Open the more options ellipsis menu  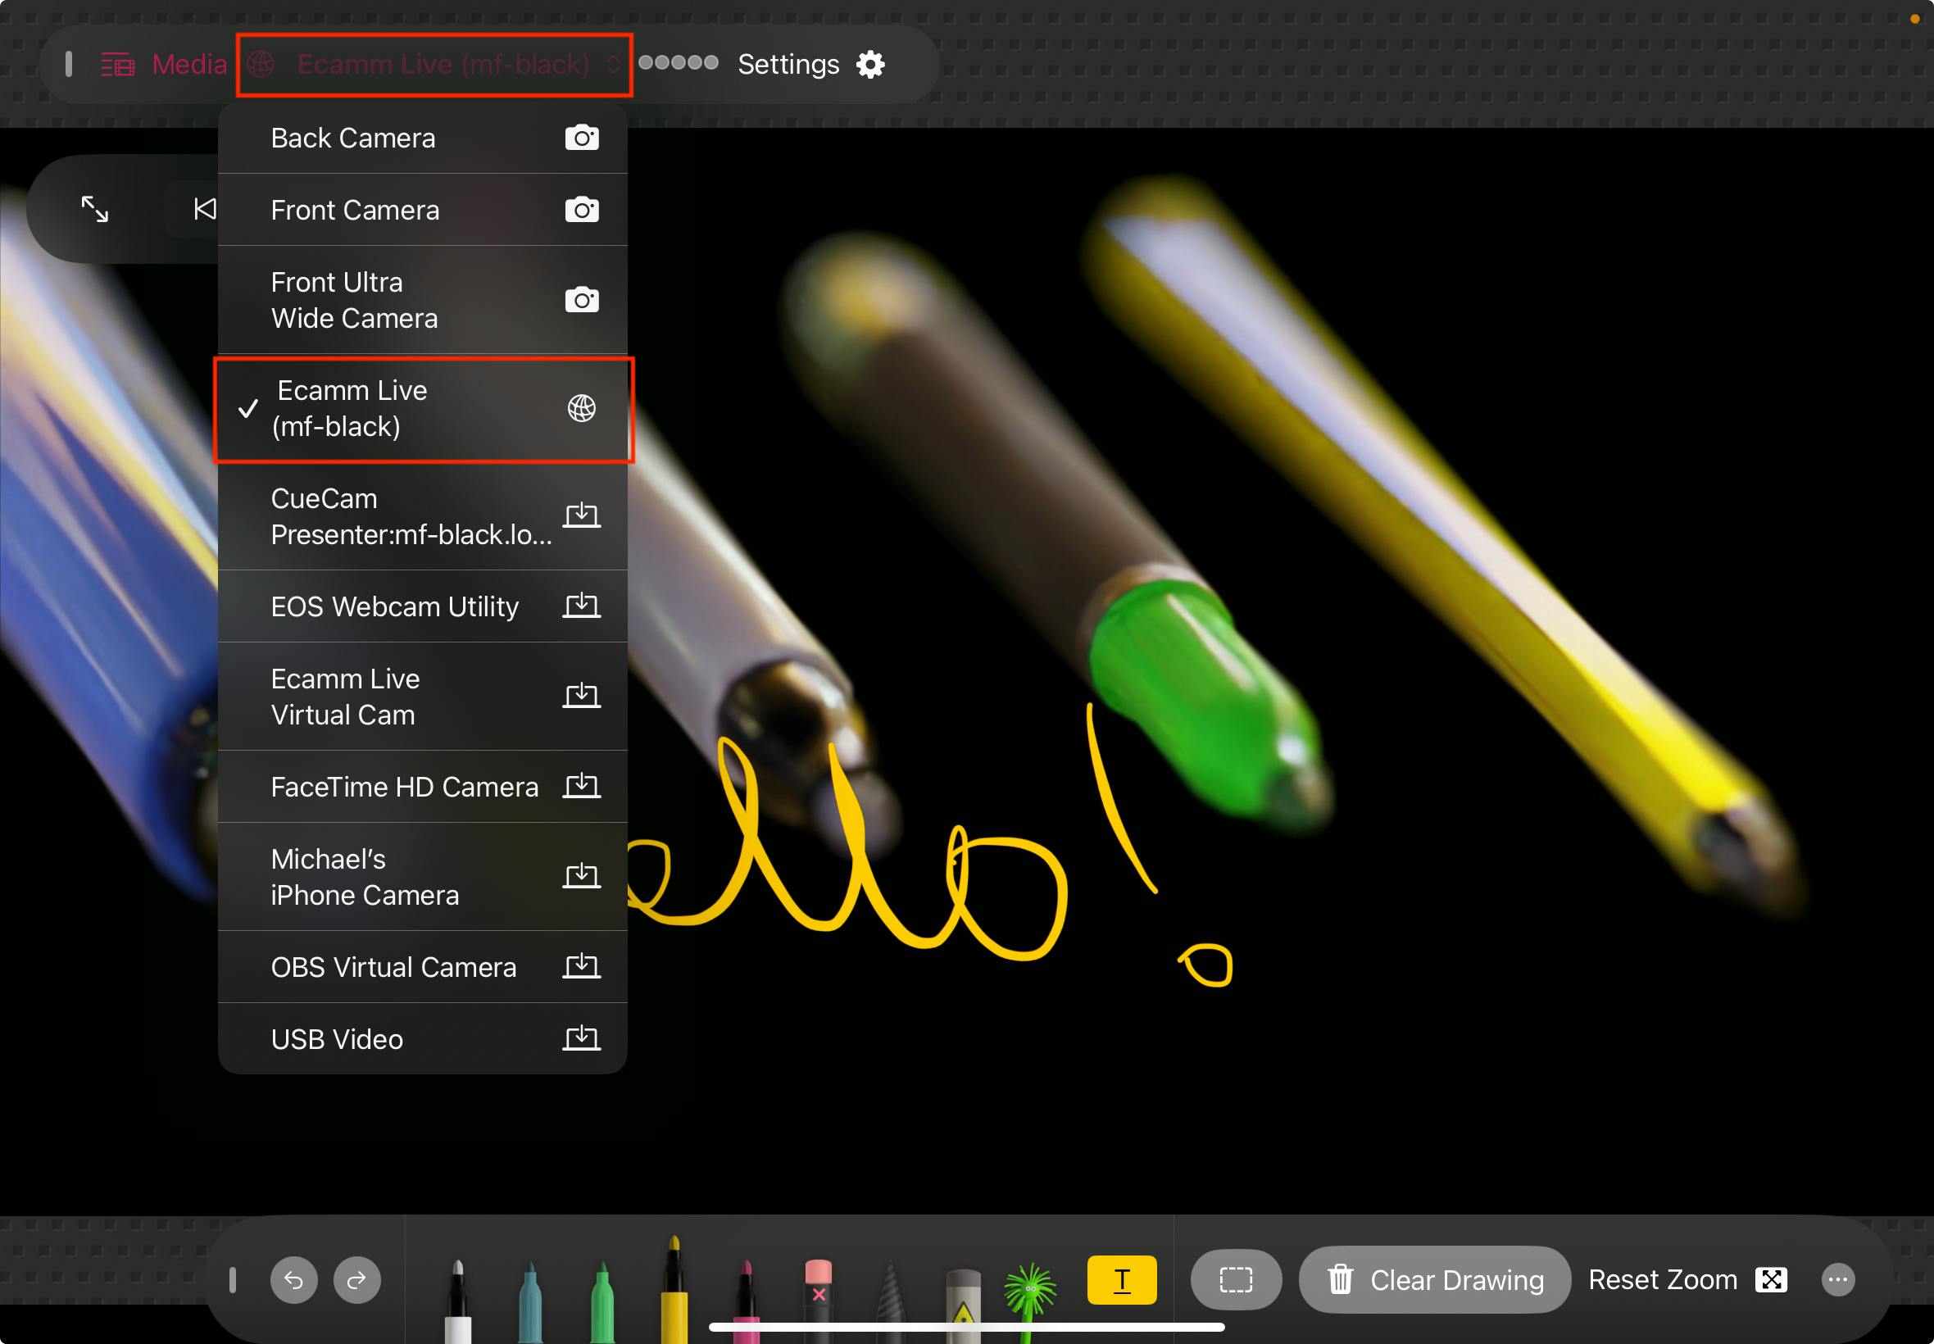1837,1279
